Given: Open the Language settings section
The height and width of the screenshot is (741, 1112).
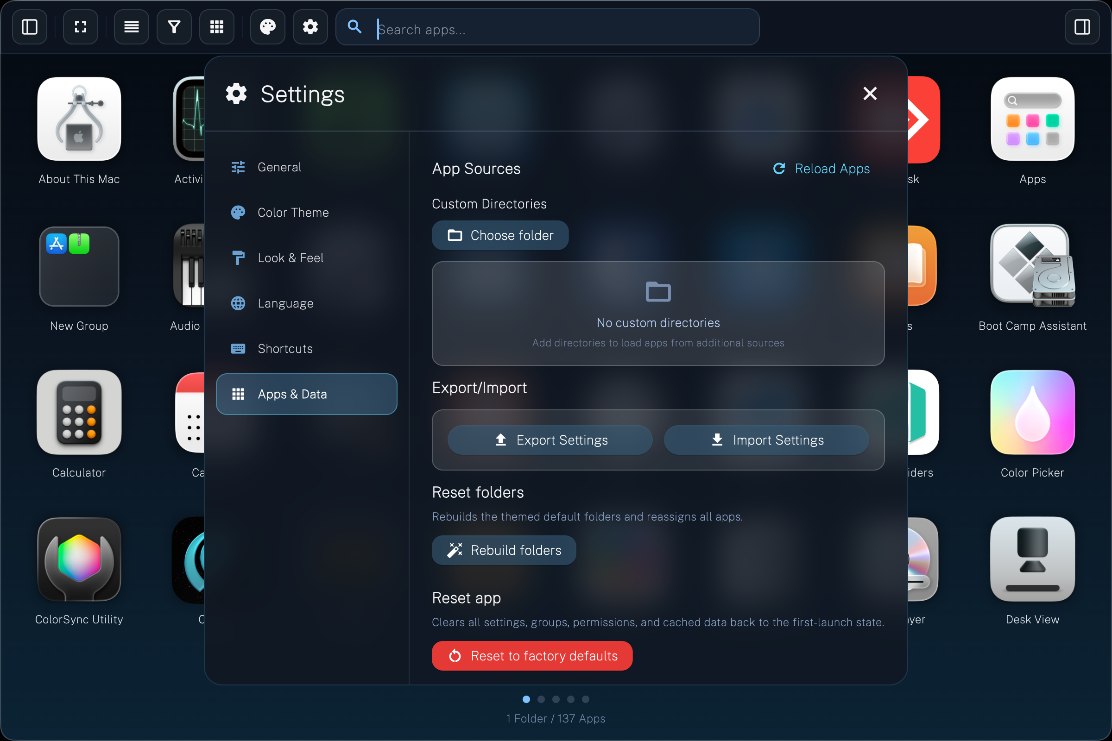Looking at the screenshot, I should [284, 303].
